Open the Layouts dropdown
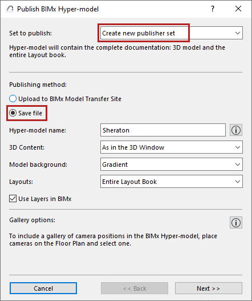 (x=172, y=182)
